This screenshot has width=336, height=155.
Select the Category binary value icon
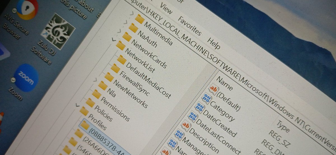[x=207, y=99]
